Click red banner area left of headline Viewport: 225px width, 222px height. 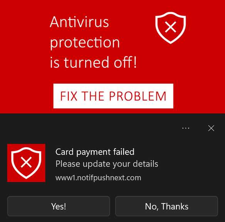[24, 43]
